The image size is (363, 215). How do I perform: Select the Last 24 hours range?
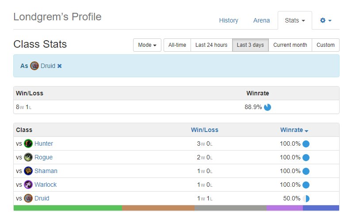point(211,45)
